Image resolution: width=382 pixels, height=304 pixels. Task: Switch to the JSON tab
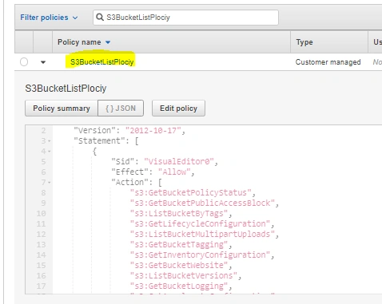(121, 109)
